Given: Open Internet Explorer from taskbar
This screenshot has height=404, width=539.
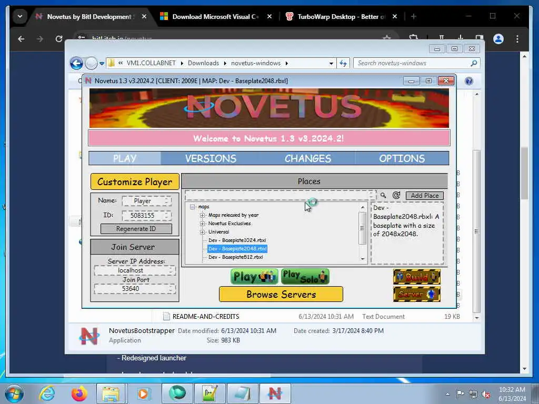Looking at the screenshot, I should click(47, 393).
